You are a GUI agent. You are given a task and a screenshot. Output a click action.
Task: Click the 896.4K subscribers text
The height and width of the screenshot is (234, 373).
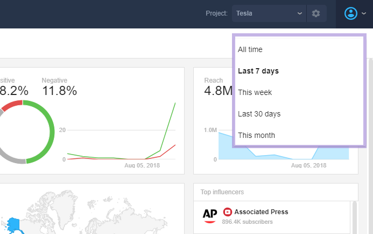[x=248, y=222]
